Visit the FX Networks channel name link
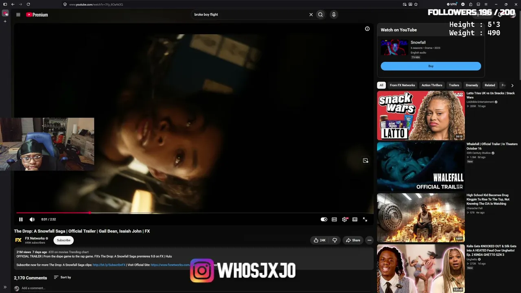This screenshot has height=293, width=521. [35, 238]
